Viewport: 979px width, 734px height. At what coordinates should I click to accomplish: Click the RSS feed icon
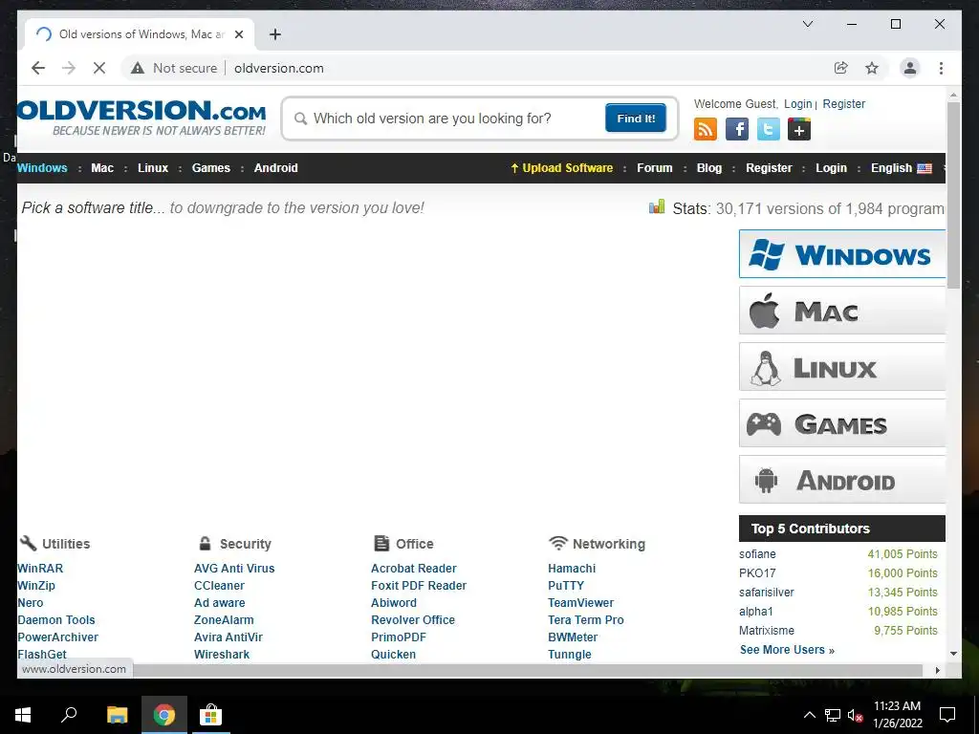point(706,129)
